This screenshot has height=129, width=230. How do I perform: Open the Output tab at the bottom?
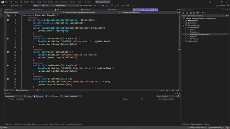[x=51, y=124]
